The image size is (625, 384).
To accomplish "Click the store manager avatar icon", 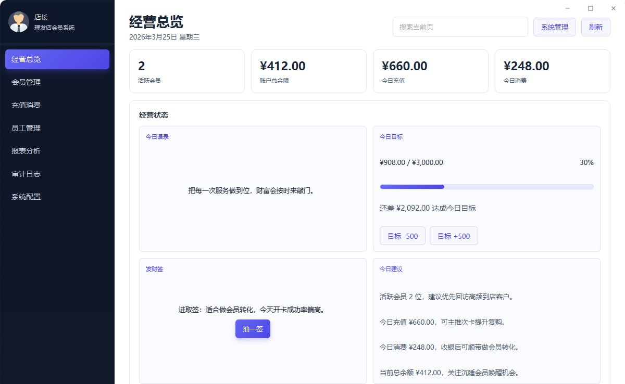I will [x=19, y=22].
